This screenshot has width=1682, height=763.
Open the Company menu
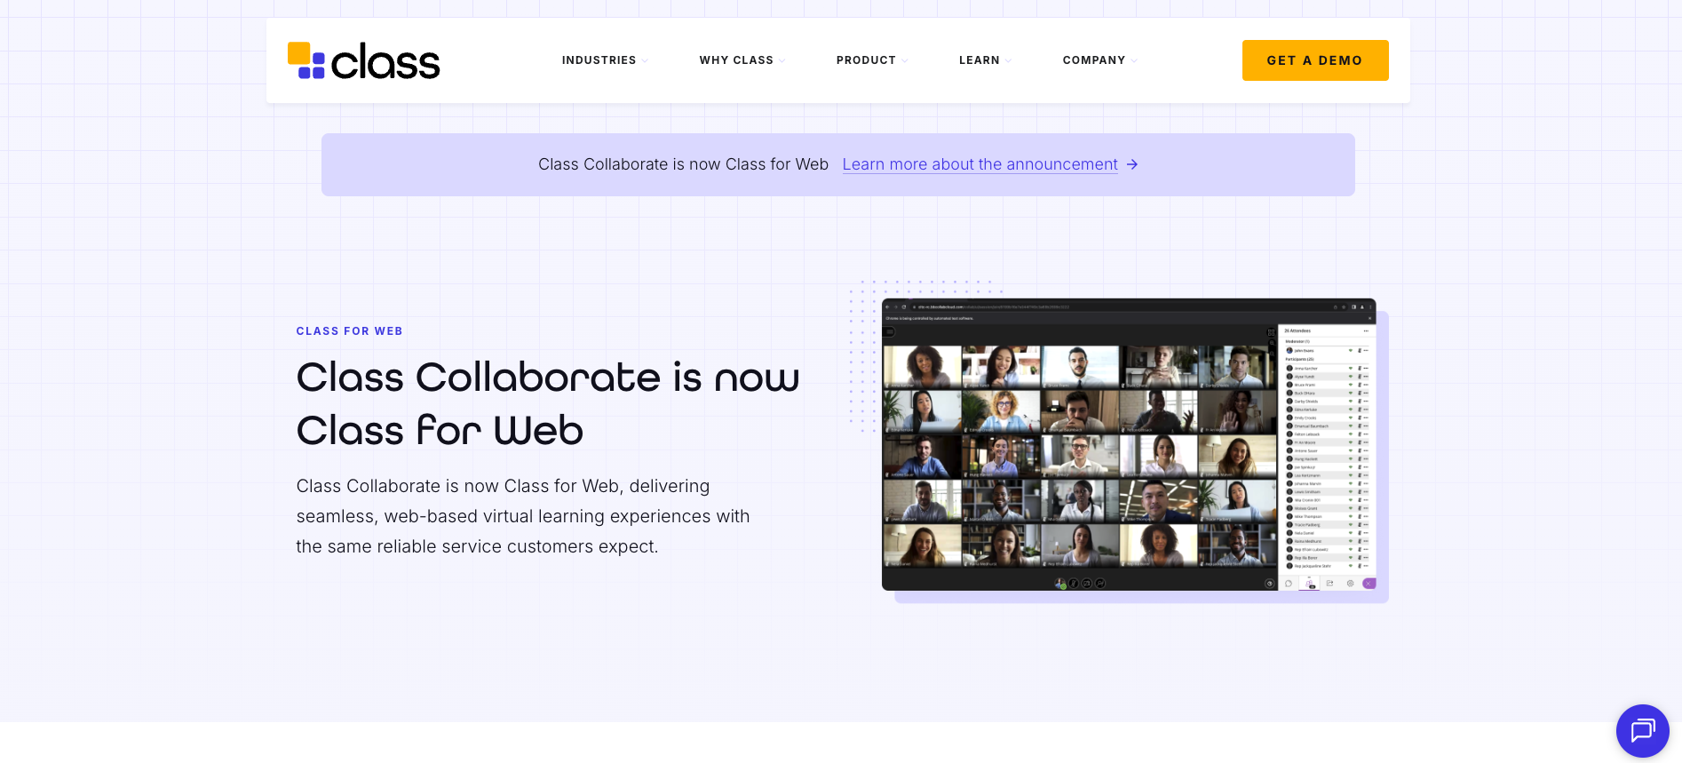pos(1093,60)
